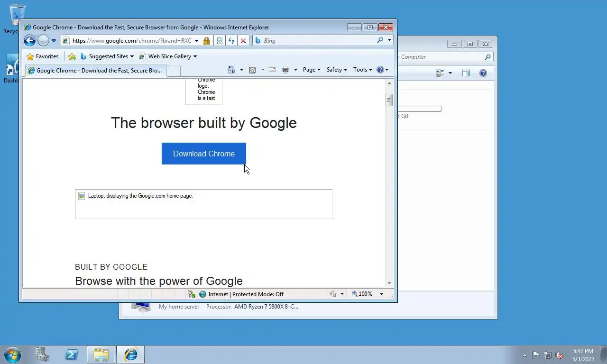The width and height of the screenshot is (607, 364).
Task: Add page to Favorites bar icon
Action: [x=72, y=56]
